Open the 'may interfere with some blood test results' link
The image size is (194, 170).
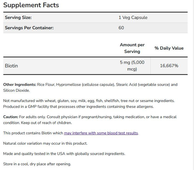click(x=101, y=133)
